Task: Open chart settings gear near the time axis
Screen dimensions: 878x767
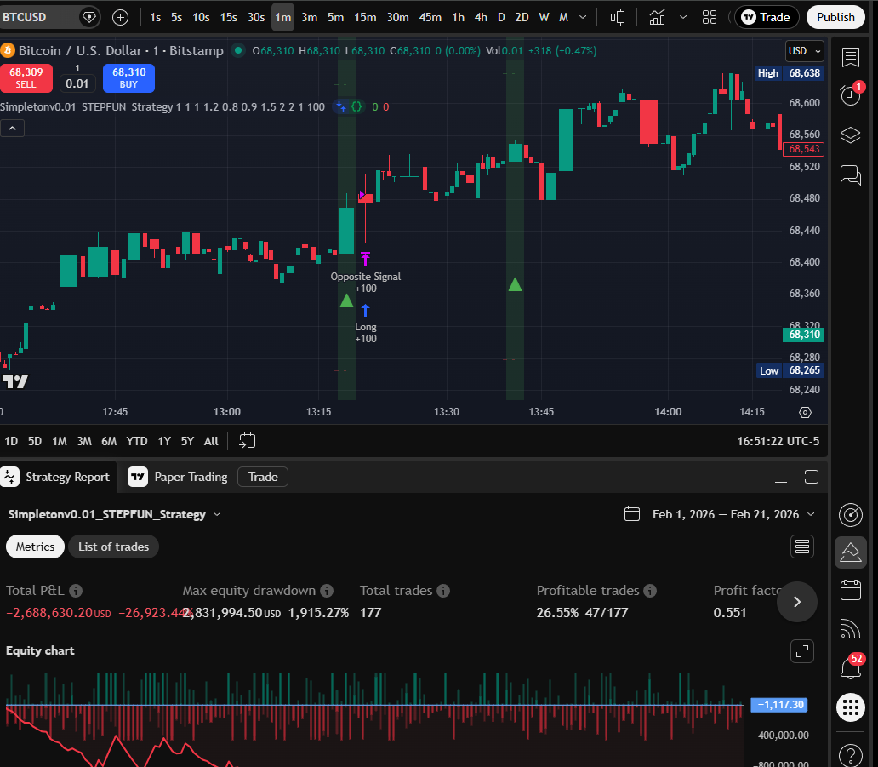Action: [x=805, y=412]
